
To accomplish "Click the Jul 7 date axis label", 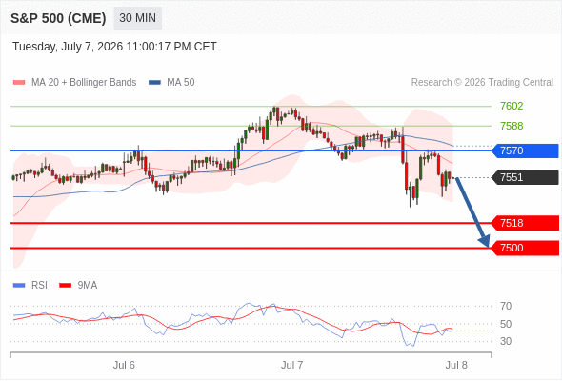I will click(x=291, y=365).
